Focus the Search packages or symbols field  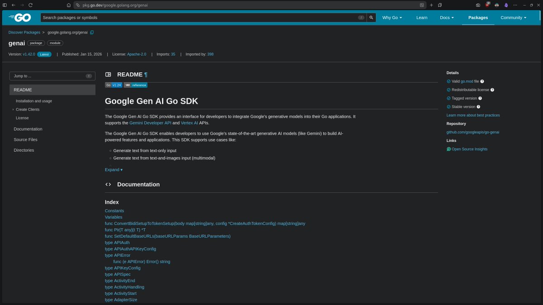click(x=204, y=18)
